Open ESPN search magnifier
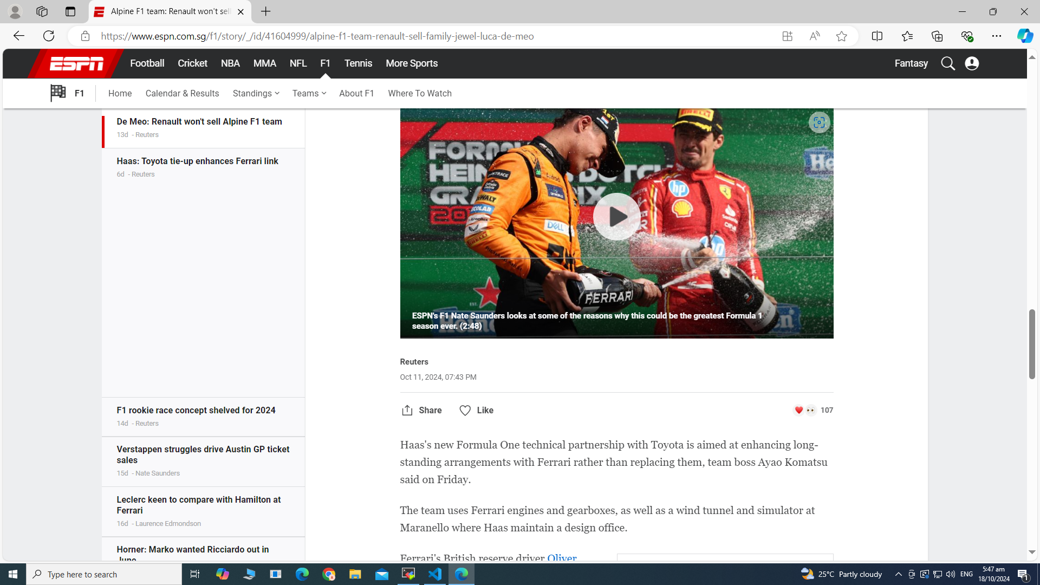 (x=947, y=63)
